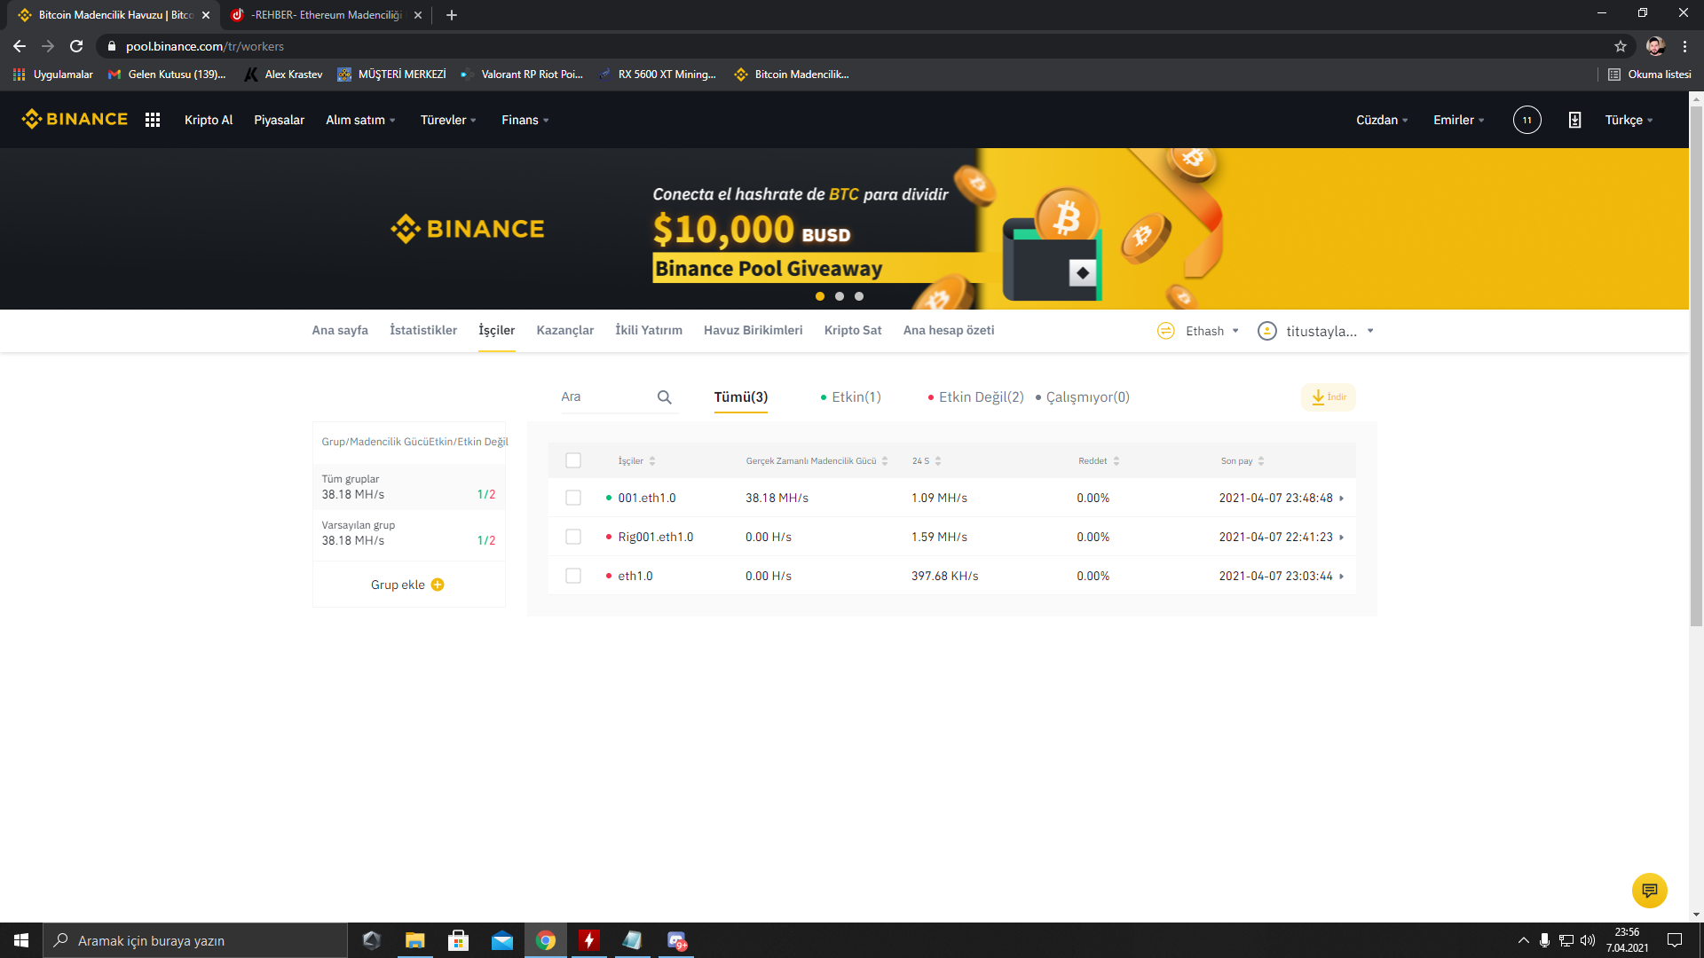Open the Binance apps grid menu icon

(153, 120)
